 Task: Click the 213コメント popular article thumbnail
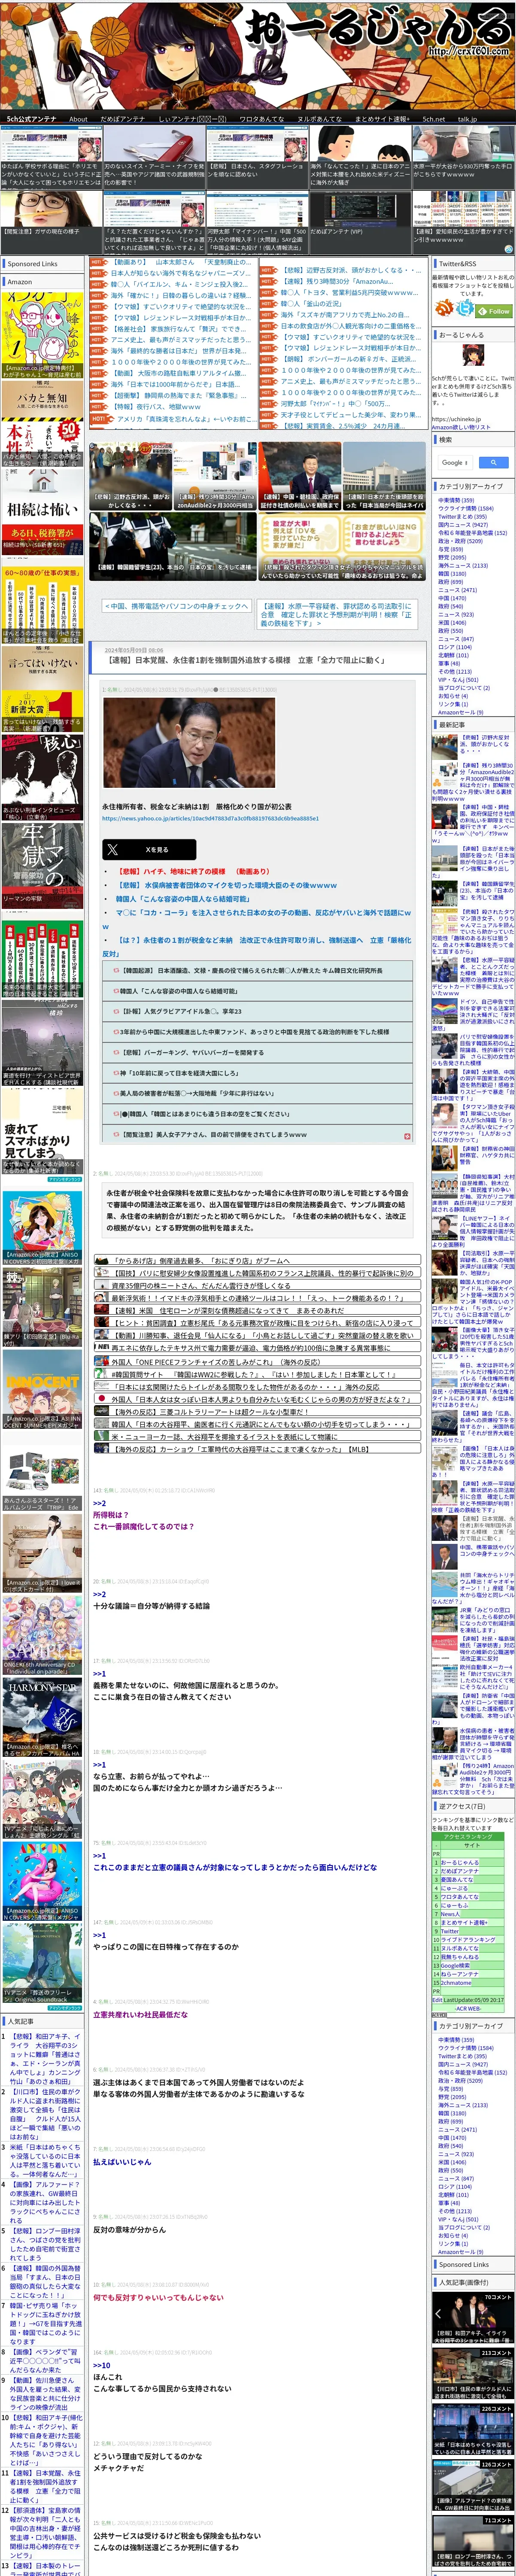coord(473,2372)
